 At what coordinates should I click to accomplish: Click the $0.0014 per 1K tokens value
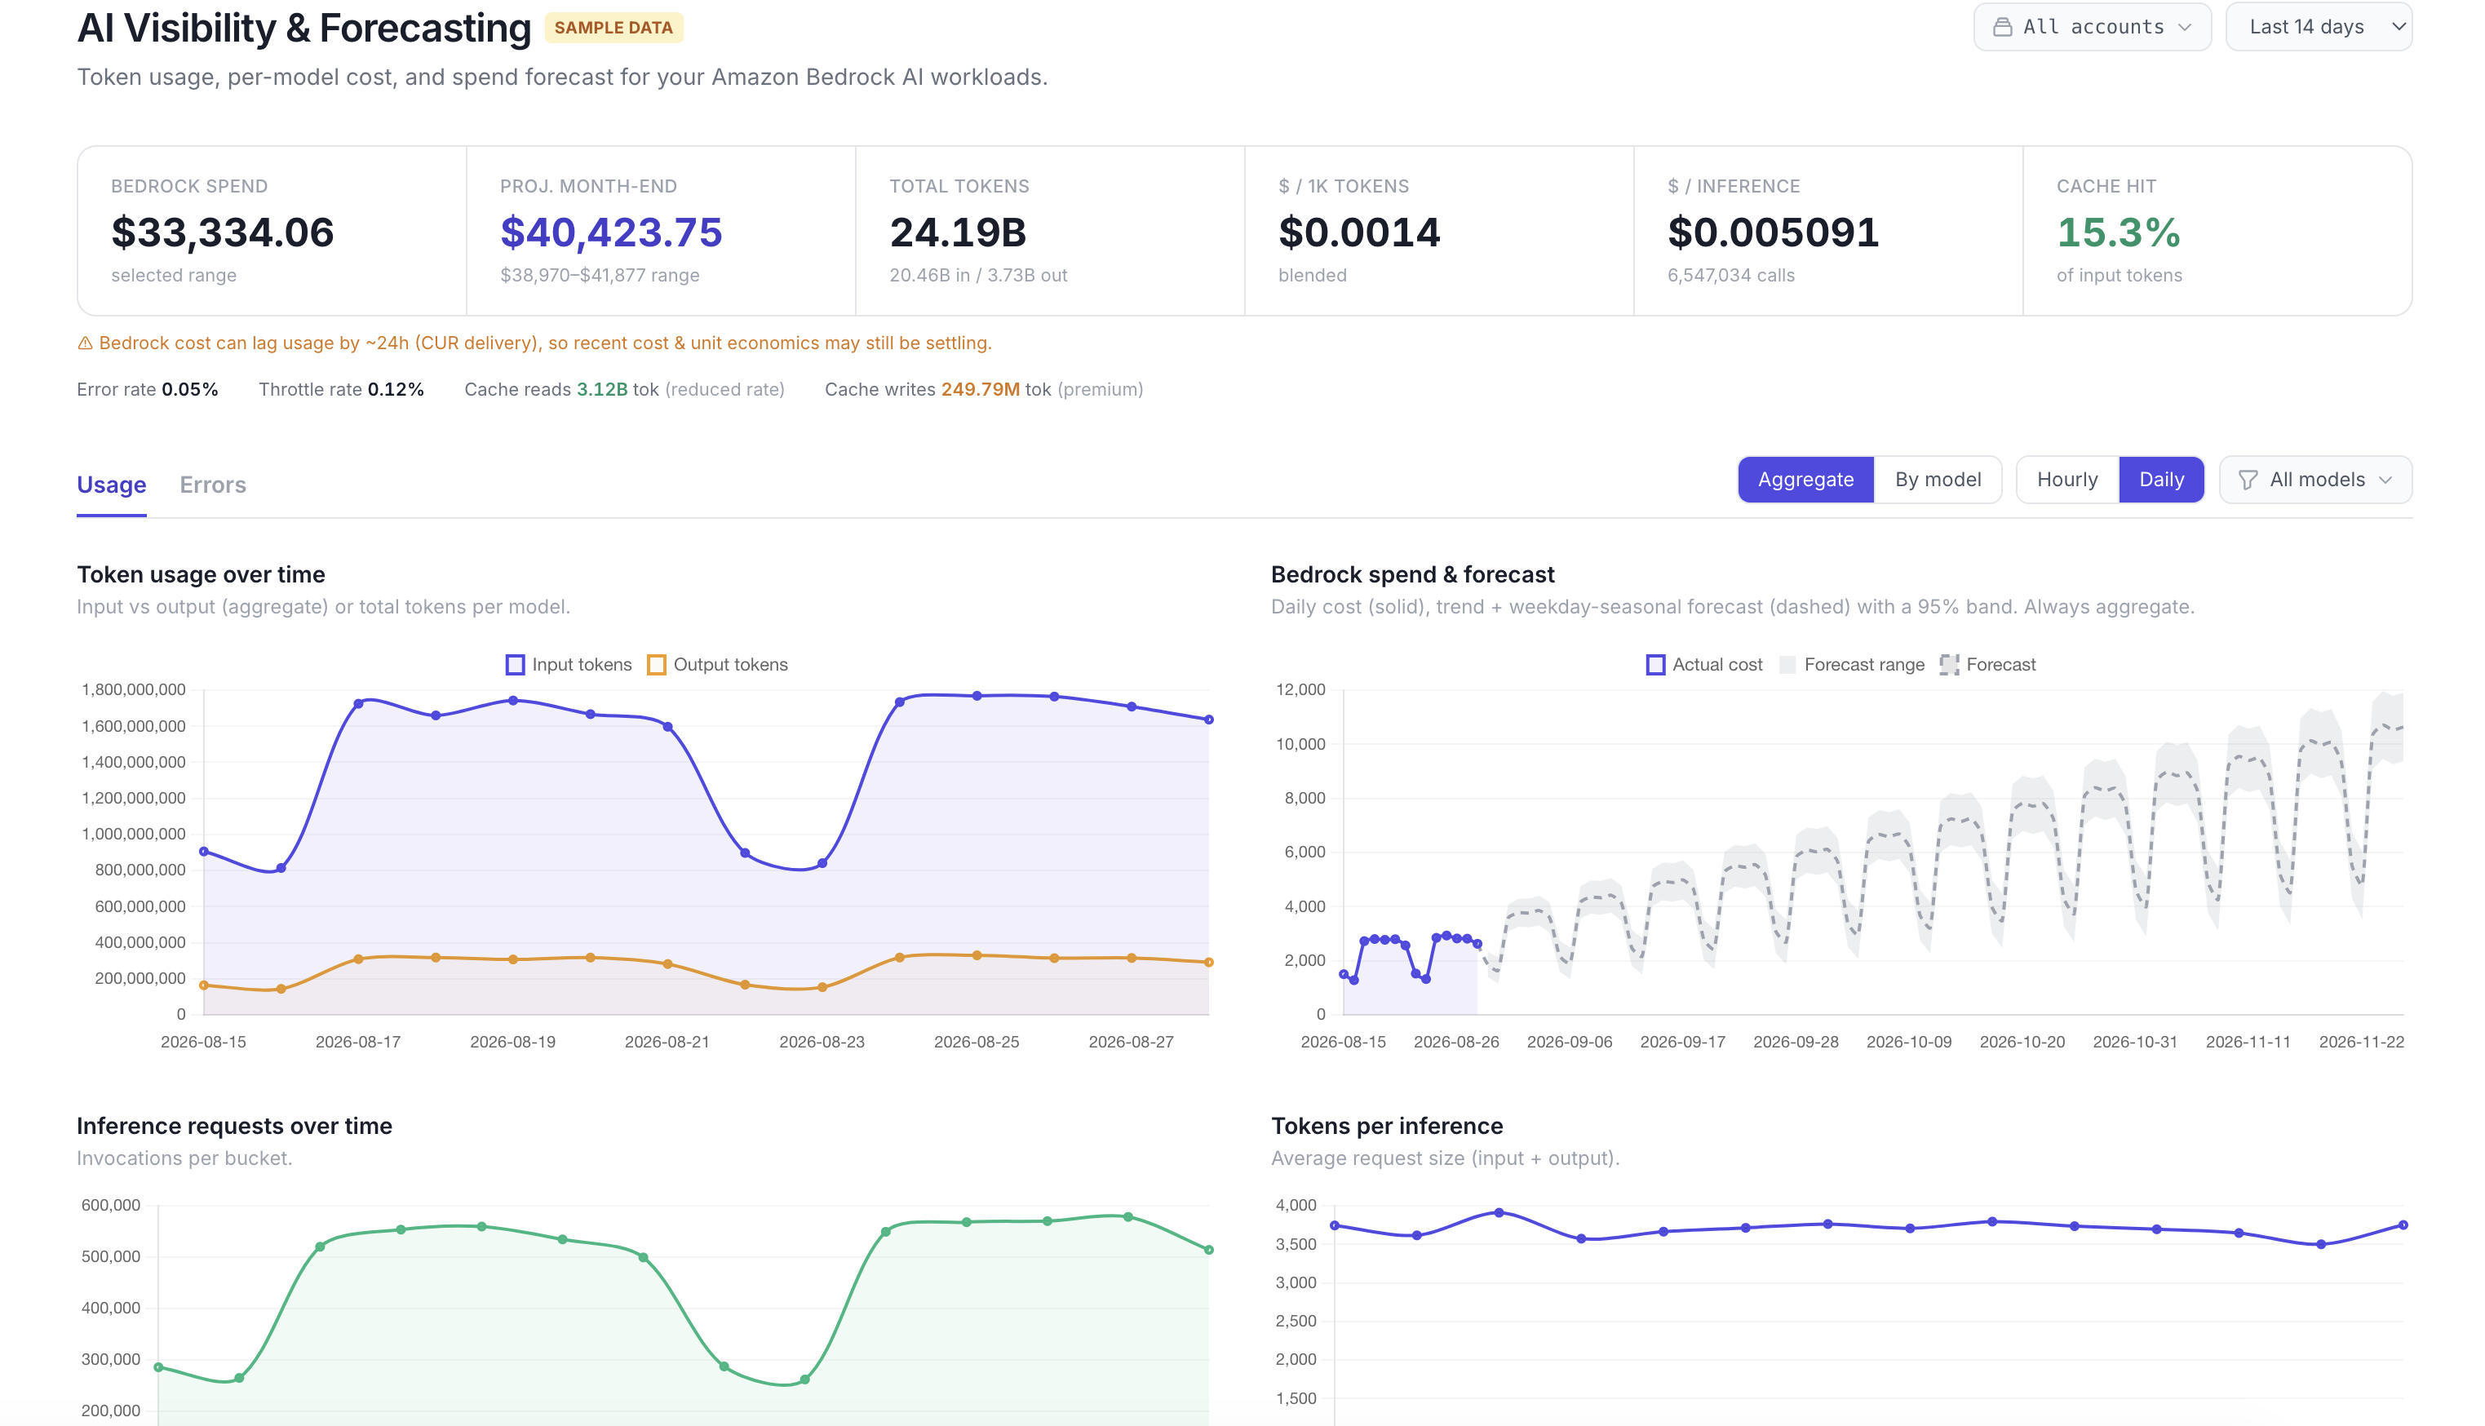pyautogui.click(x=1359, y=233)
